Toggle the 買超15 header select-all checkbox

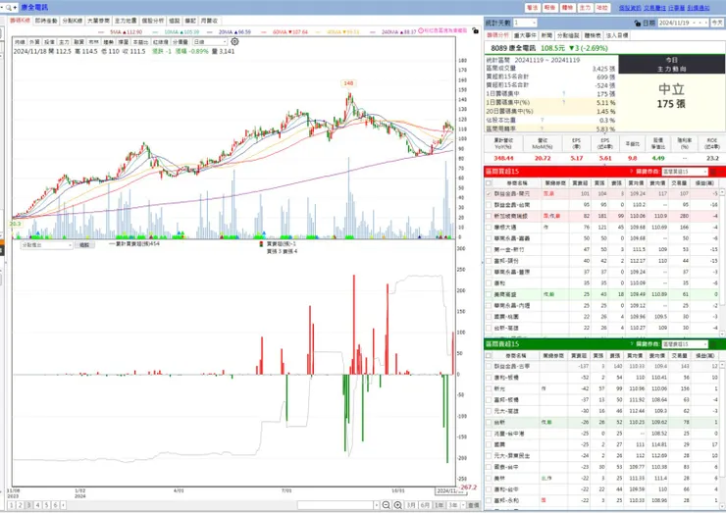pyautogui.click(x=489, y=182)
